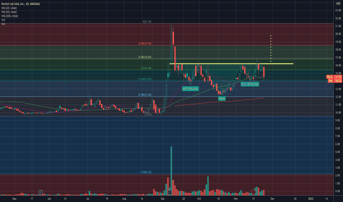Select Fibonacci level 0(21.35) label
Screen dimensions: 343x202
147,22
